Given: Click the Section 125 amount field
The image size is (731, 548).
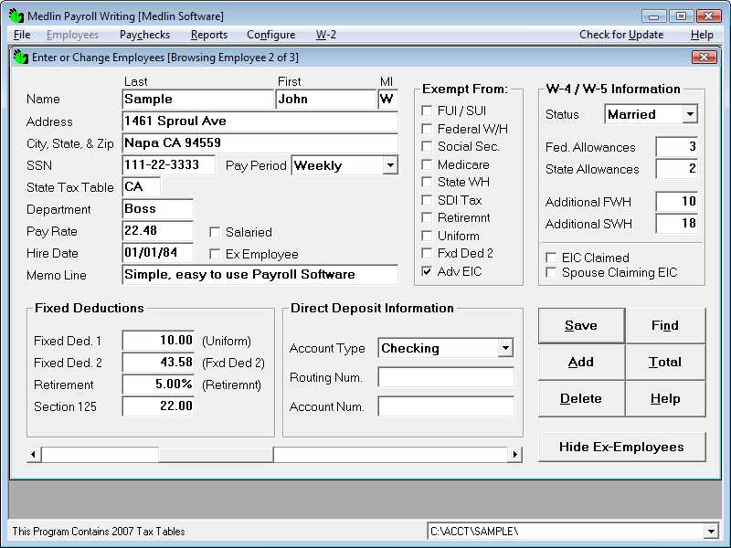Looking at the screenshot, I should click(158, 406).
